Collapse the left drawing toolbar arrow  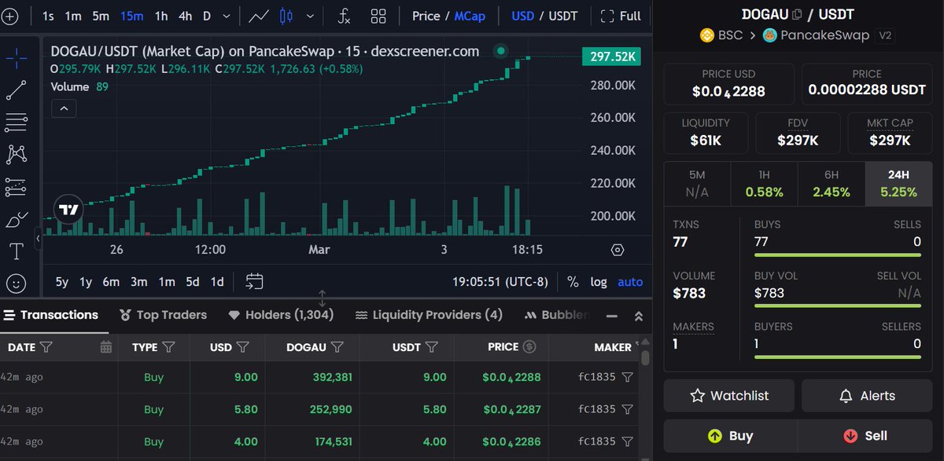pos(38,237)
